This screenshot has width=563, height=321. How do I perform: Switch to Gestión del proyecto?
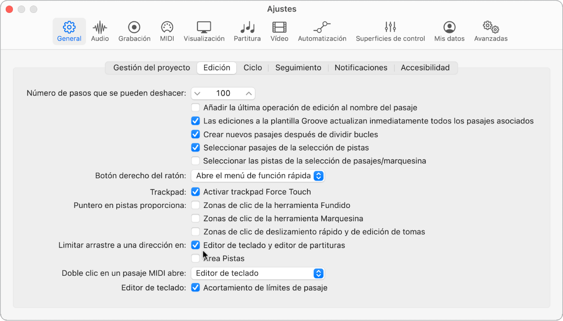point(151,68)
